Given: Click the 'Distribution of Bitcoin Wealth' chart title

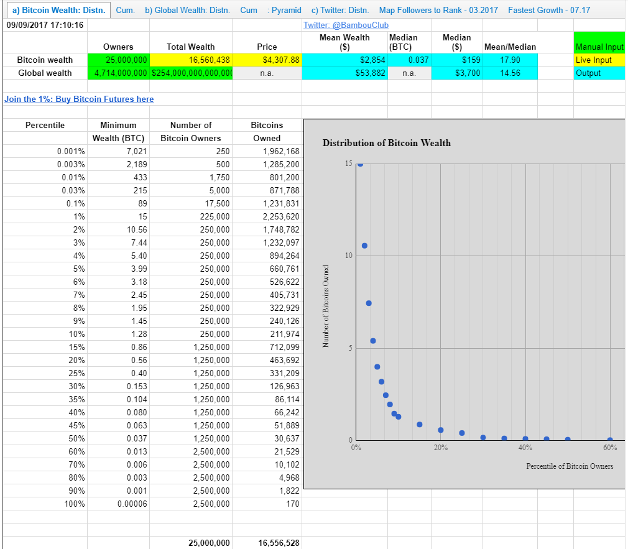Looking at the screenshot, I should [387, 143].
